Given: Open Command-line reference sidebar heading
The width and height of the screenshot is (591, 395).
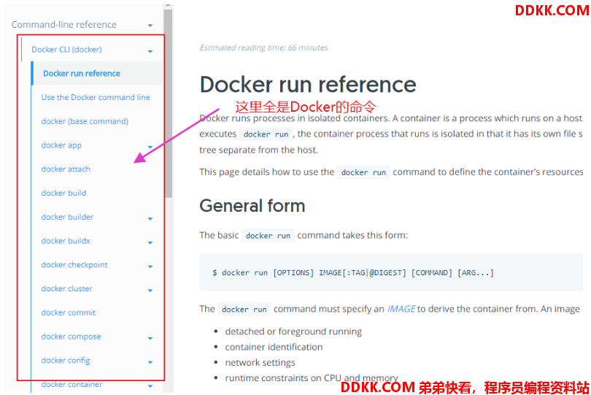Looking at the screenshot, I should pyautogui.click(x=63, y=25).
